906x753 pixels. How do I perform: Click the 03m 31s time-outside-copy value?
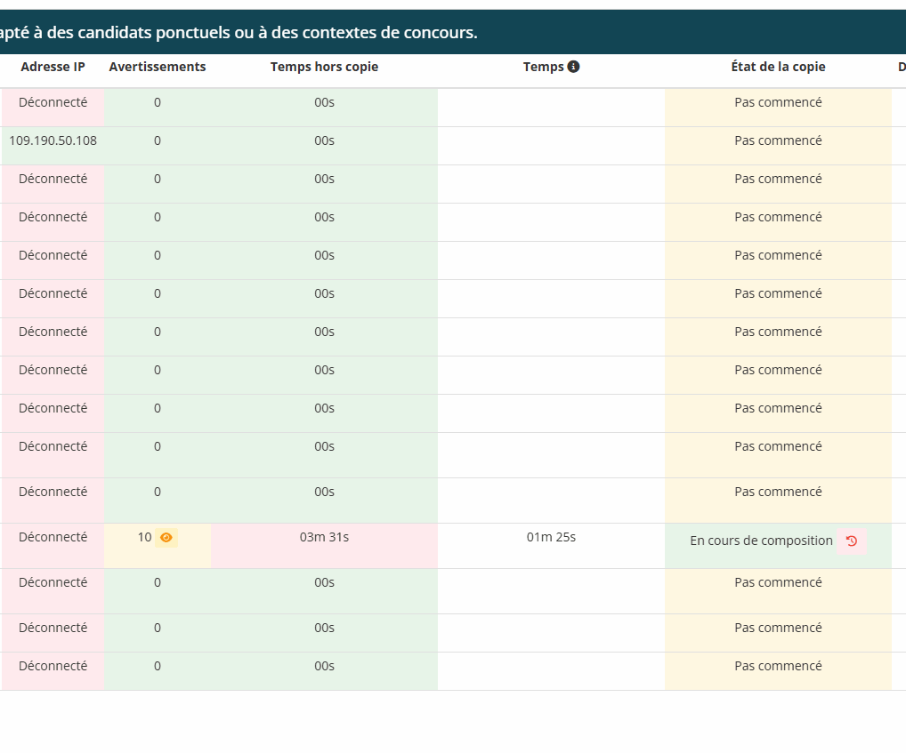point(324,537)
